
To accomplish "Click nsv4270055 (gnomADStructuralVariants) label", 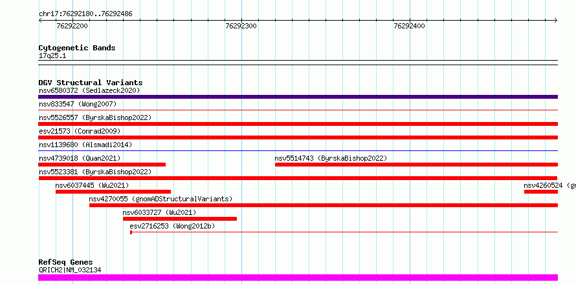I will point(161,199).
